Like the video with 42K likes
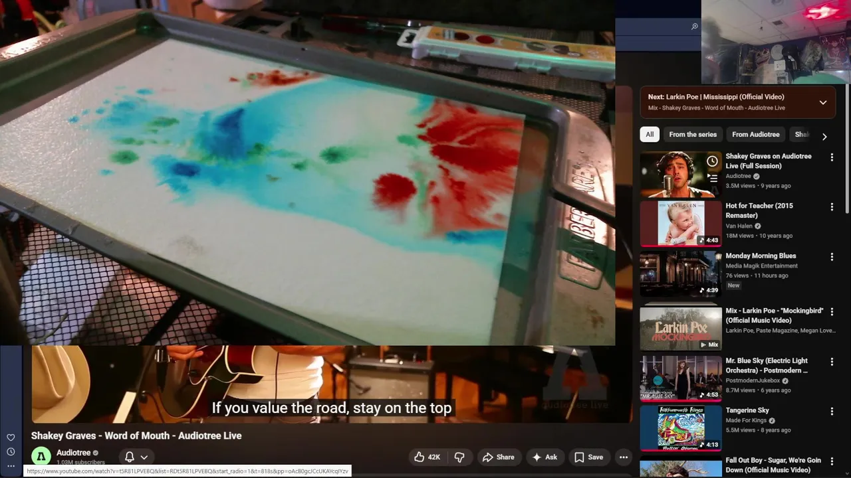 tap(427, 457)
